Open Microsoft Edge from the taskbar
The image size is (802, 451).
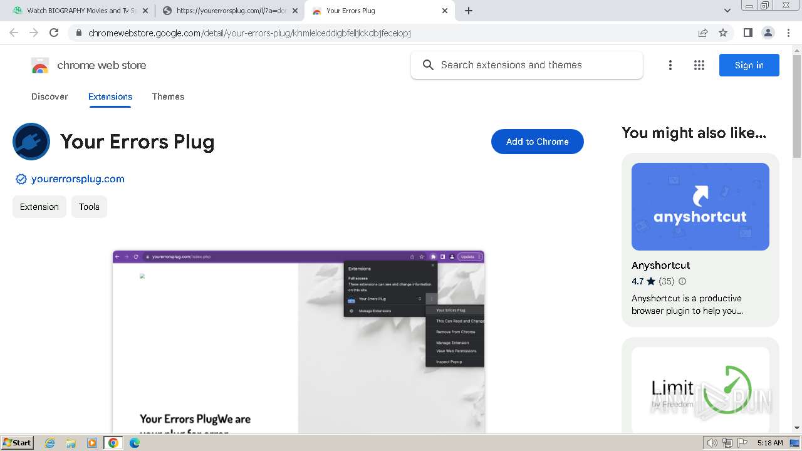(x=135, y=443)
